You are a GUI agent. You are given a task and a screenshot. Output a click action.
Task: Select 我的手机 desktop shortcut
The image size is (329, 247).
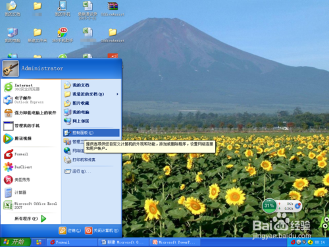pyautogui.click(x=63, y=9)
